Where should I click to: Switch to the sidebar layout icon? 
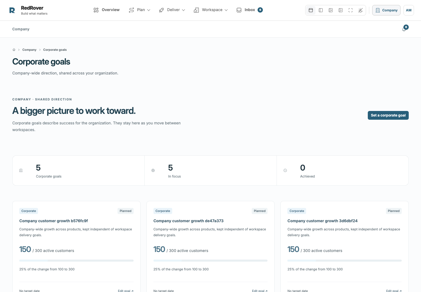click(321, 10)
